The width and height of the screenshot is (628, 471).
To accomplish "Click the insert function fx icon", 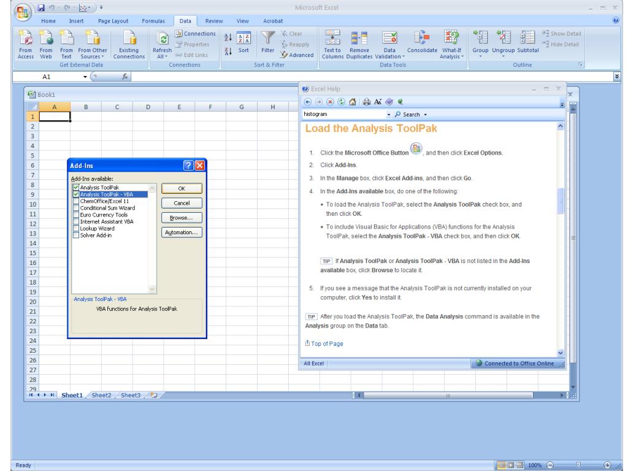I will click(x=125, y=77).
